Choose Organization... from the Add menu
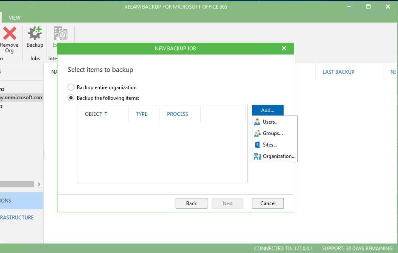The width and height of the screenshot is (398, 253). (x=274, y=156)
